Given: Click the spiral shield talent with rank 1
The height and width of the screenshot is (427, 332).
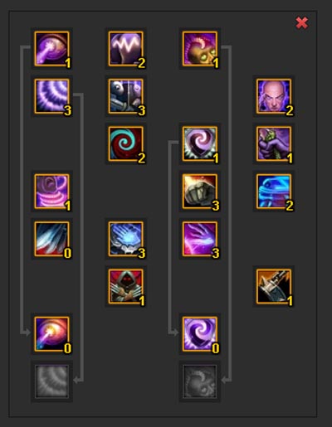Looking at the screenshot, I should (200, 143).
